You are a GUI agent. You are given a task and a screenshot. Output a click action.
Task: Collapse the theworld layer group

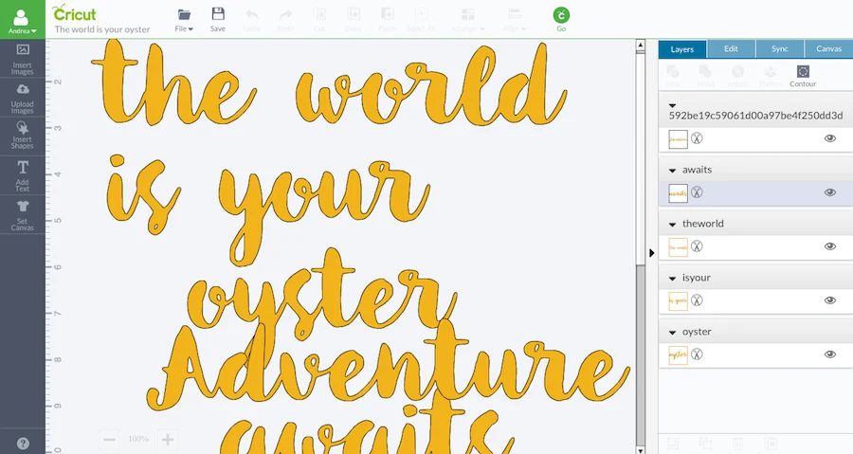tap(672, 225)
